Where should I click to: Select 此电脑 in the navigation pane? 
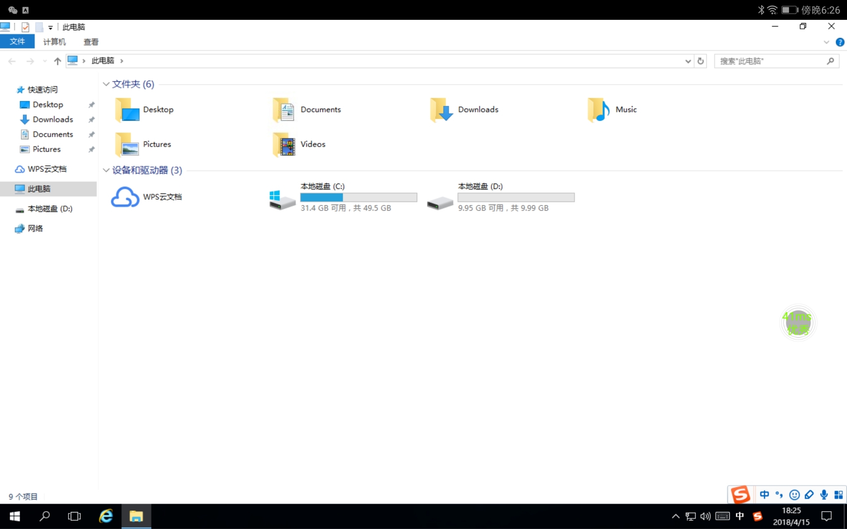(48, 189)
